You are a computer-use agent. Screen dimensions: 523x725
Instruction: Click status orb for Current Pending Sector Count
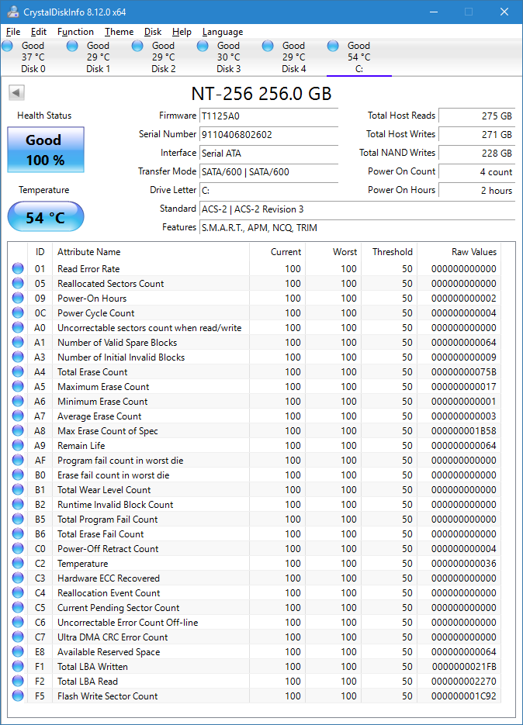(18, 608)
